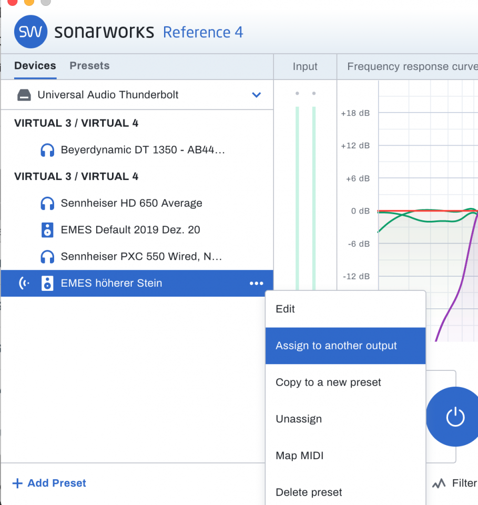Choose Copy to a new preset

(345, 382)
